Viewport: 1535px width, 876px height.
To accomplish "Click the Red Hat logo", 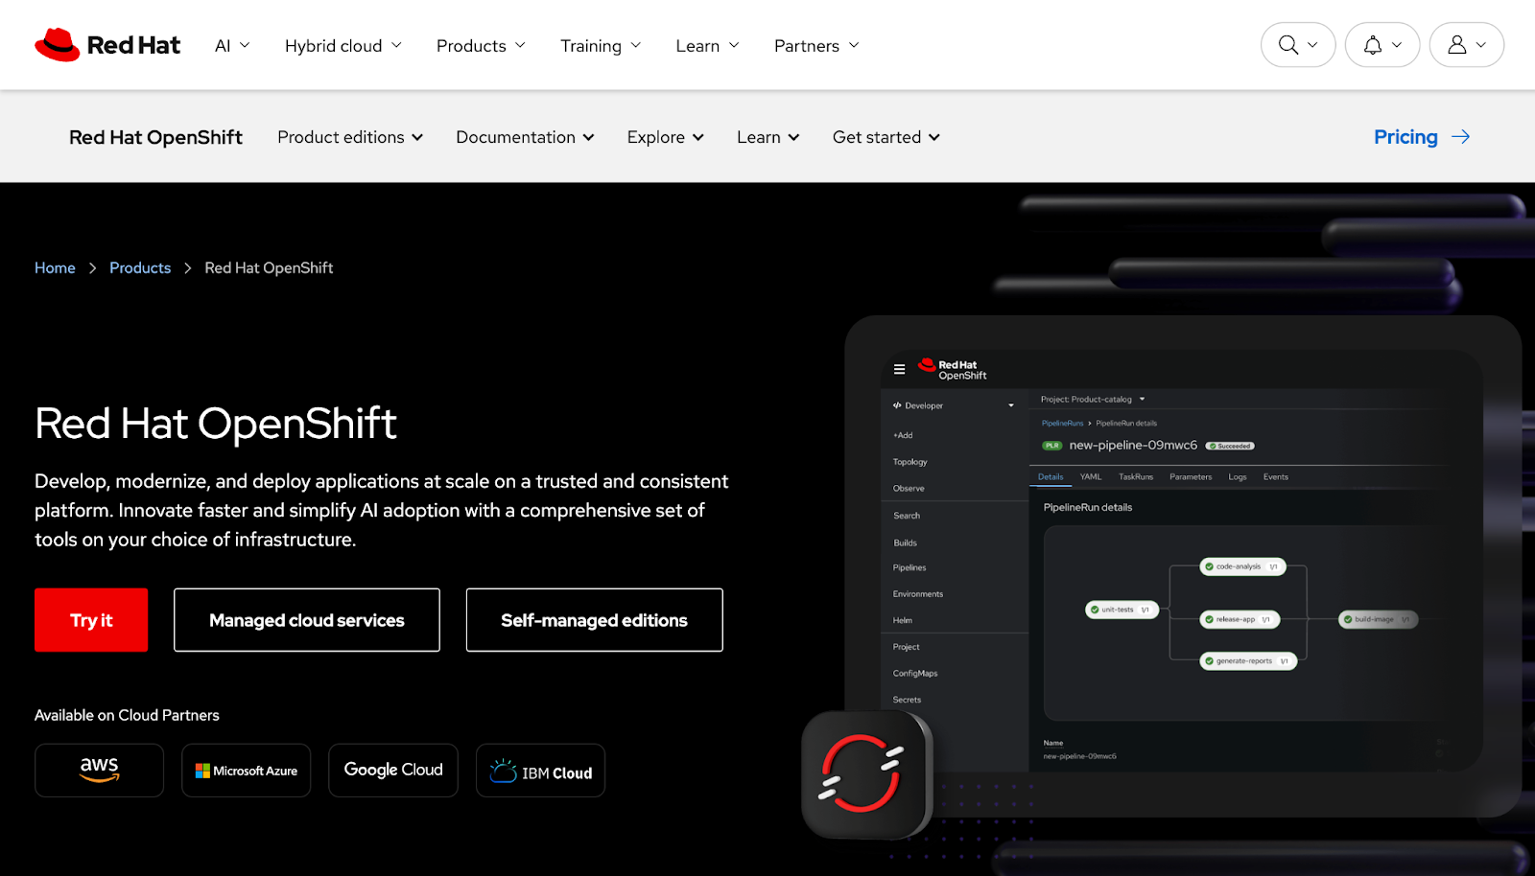I will coord(107,45).
